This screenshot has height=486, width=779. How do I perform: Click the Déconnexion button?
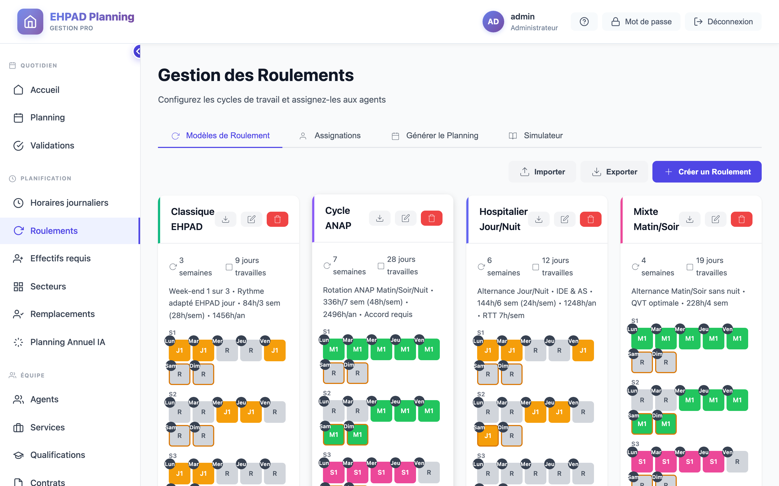723,22
